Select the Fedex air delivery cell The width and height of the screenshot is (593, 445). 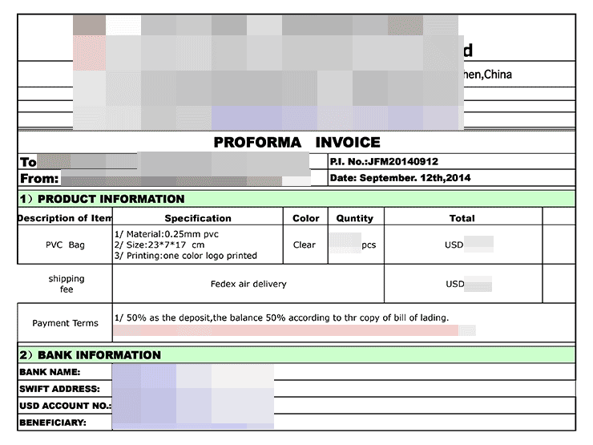(x=248, y=284)
